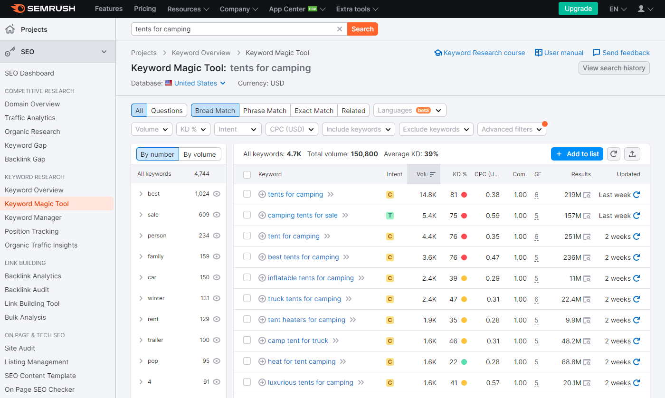Image resolution: width=665 pixels, height=398 pixels.
Task: Add 'tents for camping' keyword via plus icon
Action: (x=262, y=194)
